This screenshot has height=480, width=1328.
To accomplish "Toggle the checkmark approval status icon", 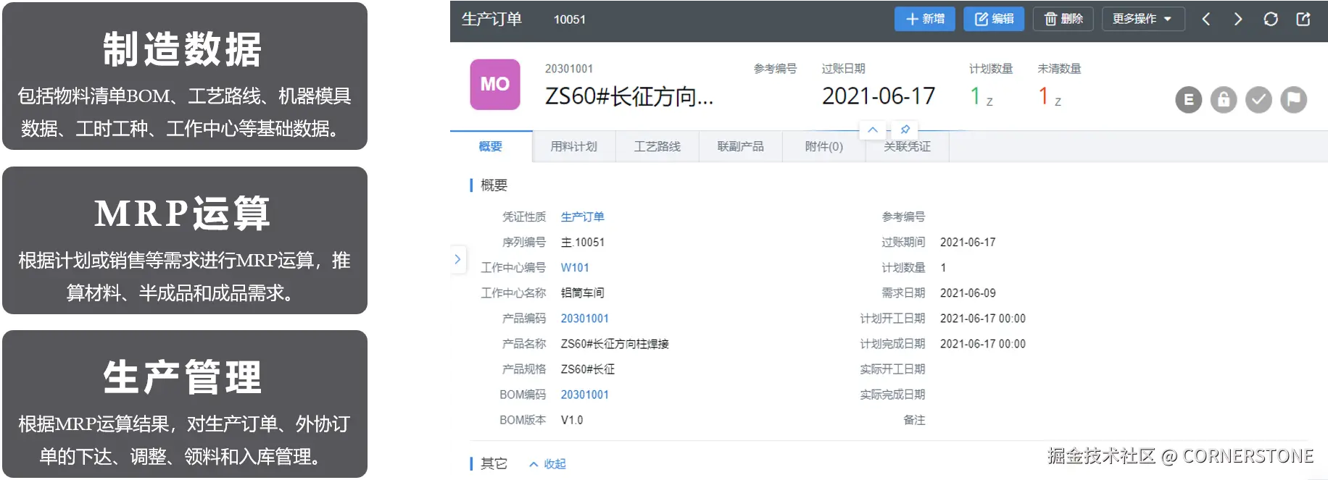I will point(1259,100).
